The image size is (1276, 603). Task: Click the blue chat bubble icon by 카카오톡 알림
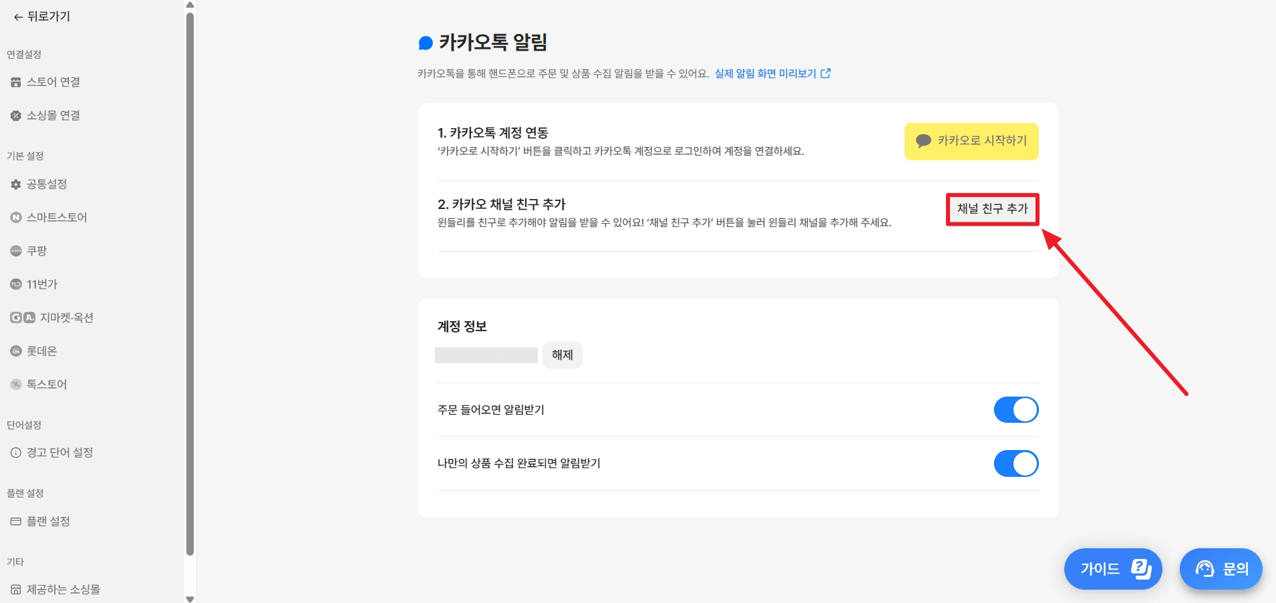(x=426, y=43)
